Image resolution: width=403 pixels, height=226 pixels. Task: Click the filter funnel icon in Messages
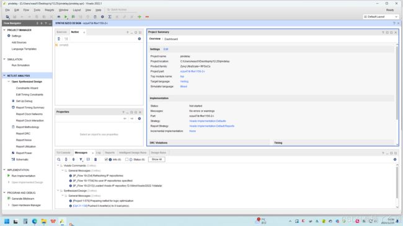coord(81,160)
